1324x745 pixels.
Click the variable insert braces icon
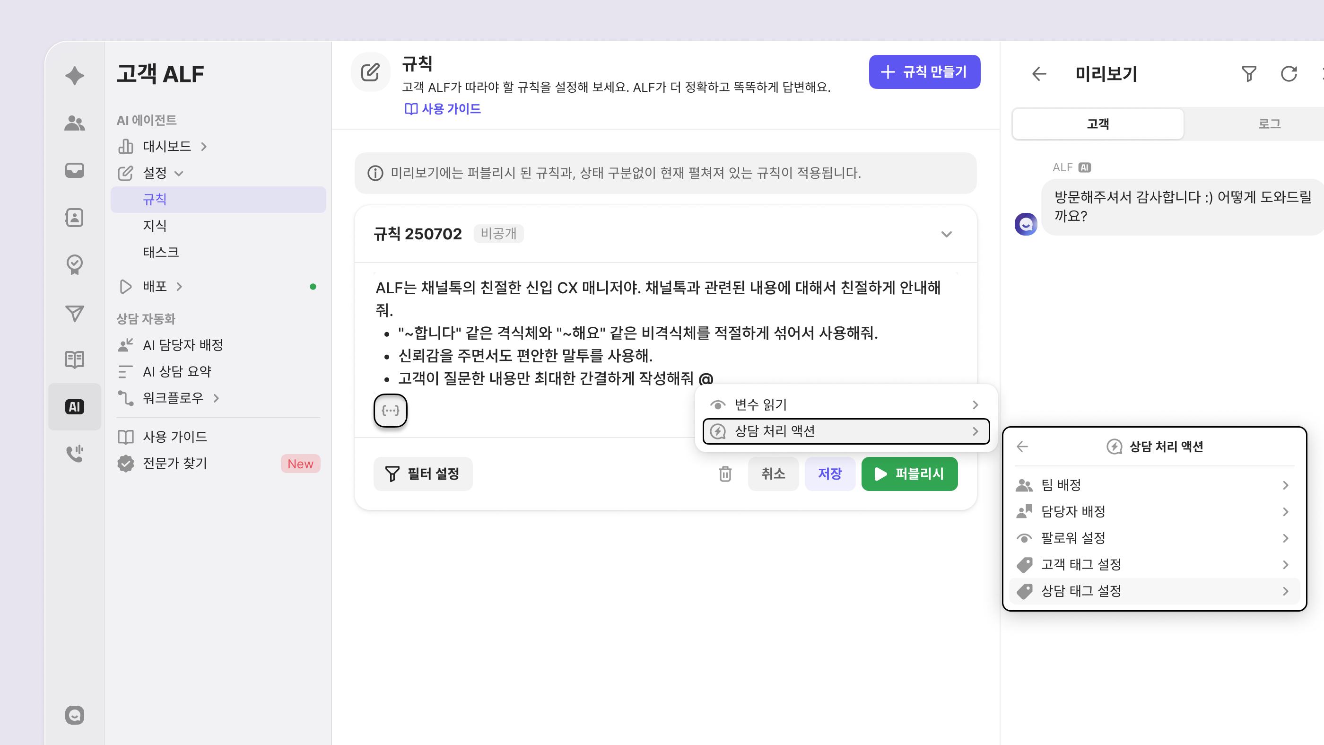(390, 410)
